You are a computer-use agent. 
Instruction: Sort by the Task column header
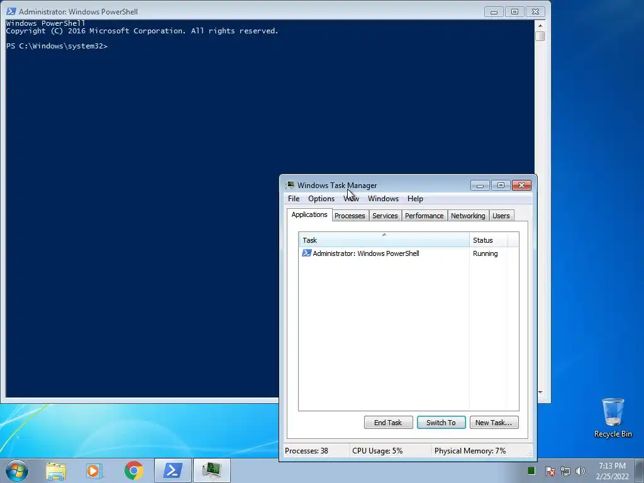(x=384, y=240)
